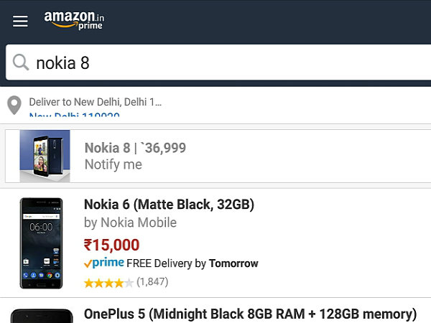The height and width of the screenshot is (323, 431).
Task: Open Nokia 6 (Matte Black, 32GB) title
Action: [169, 205]
